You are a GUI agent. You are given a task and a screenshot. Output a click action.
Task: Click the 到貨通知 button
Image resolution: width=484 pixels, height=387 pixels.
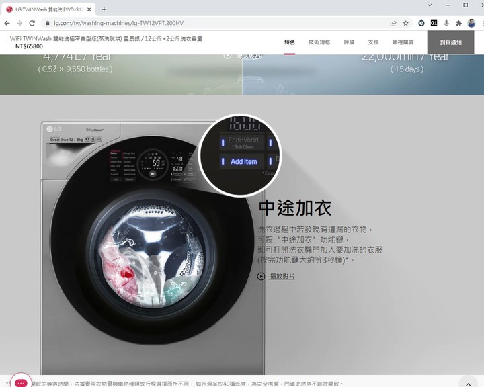tap(450, 42)
